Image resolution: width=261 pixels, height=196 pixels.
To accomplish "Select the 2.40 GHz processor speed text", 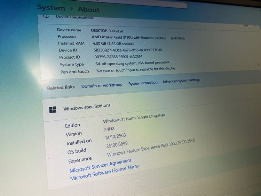I will click(x=177, y=38).
